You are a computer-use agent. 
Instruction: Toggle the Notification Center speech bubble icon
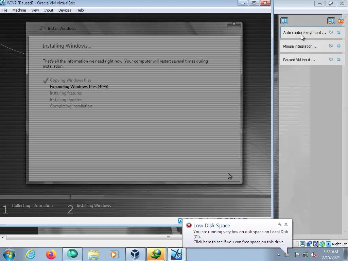(x=284, y=21)
